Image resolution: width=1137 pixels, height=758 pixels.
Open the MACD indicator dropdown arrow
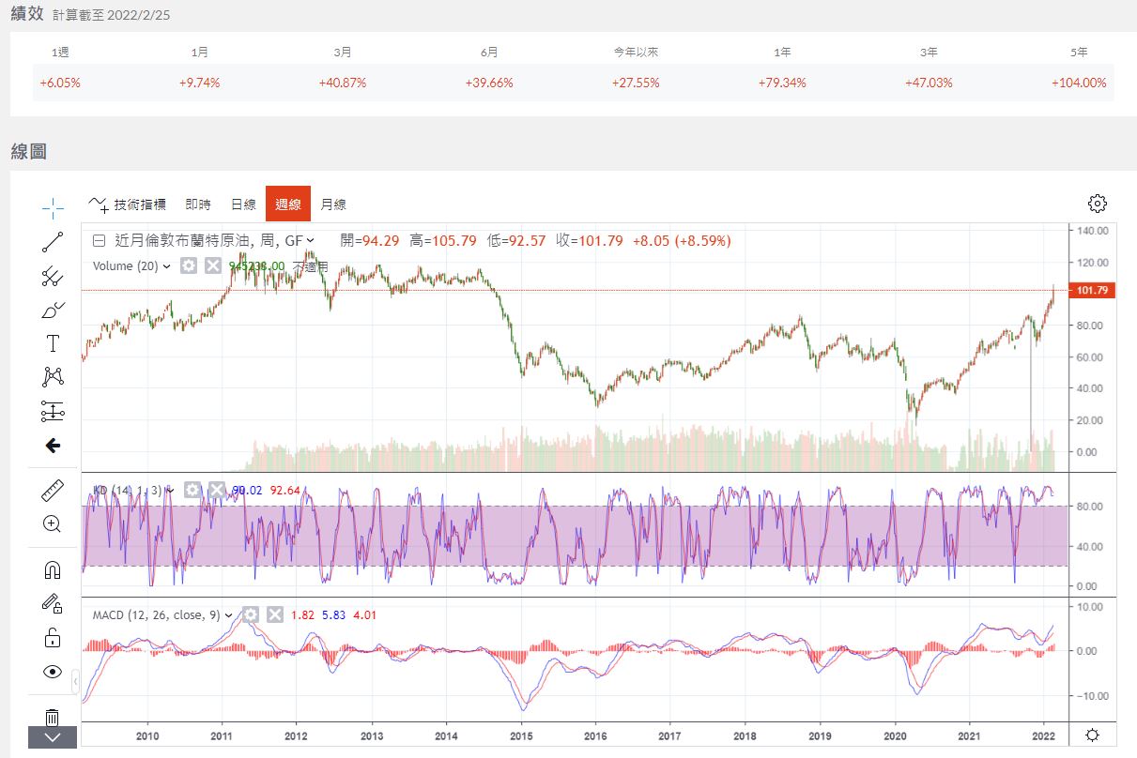pyautogui.click(x=228, y=615)
